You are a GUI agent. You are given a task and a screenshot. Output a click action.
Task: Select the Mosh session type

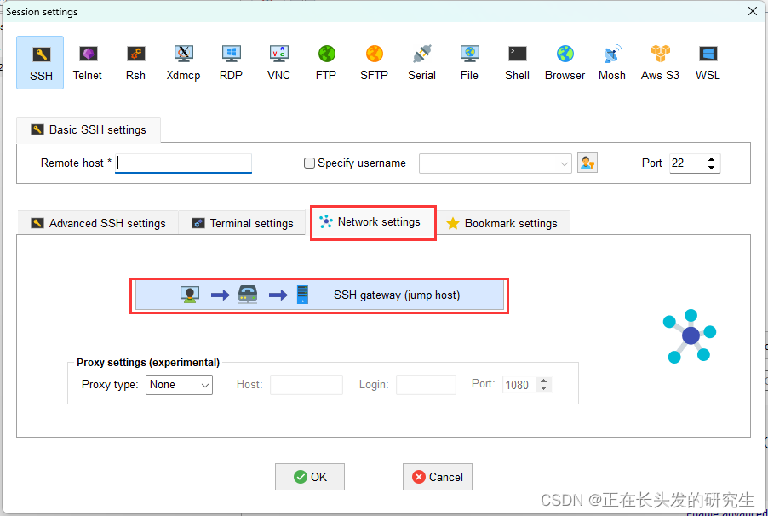(611, 60)
